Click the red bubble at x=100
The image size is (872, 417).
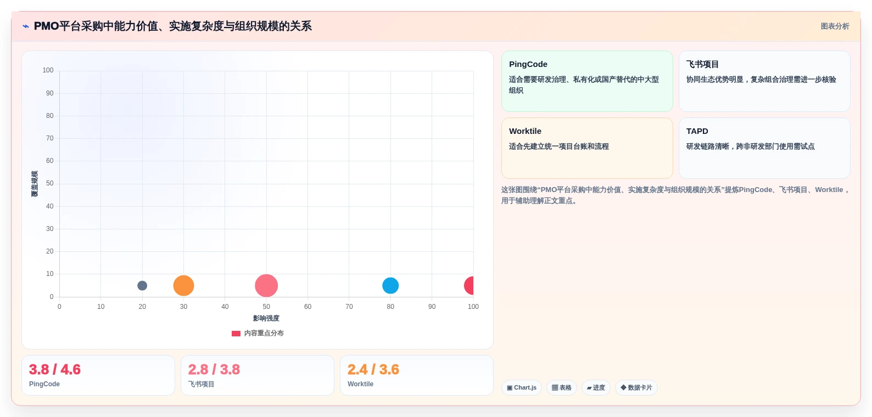[x=469, y=285]
